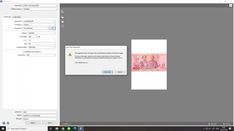Open the skip blank pages dropdown

coord(41,55)
